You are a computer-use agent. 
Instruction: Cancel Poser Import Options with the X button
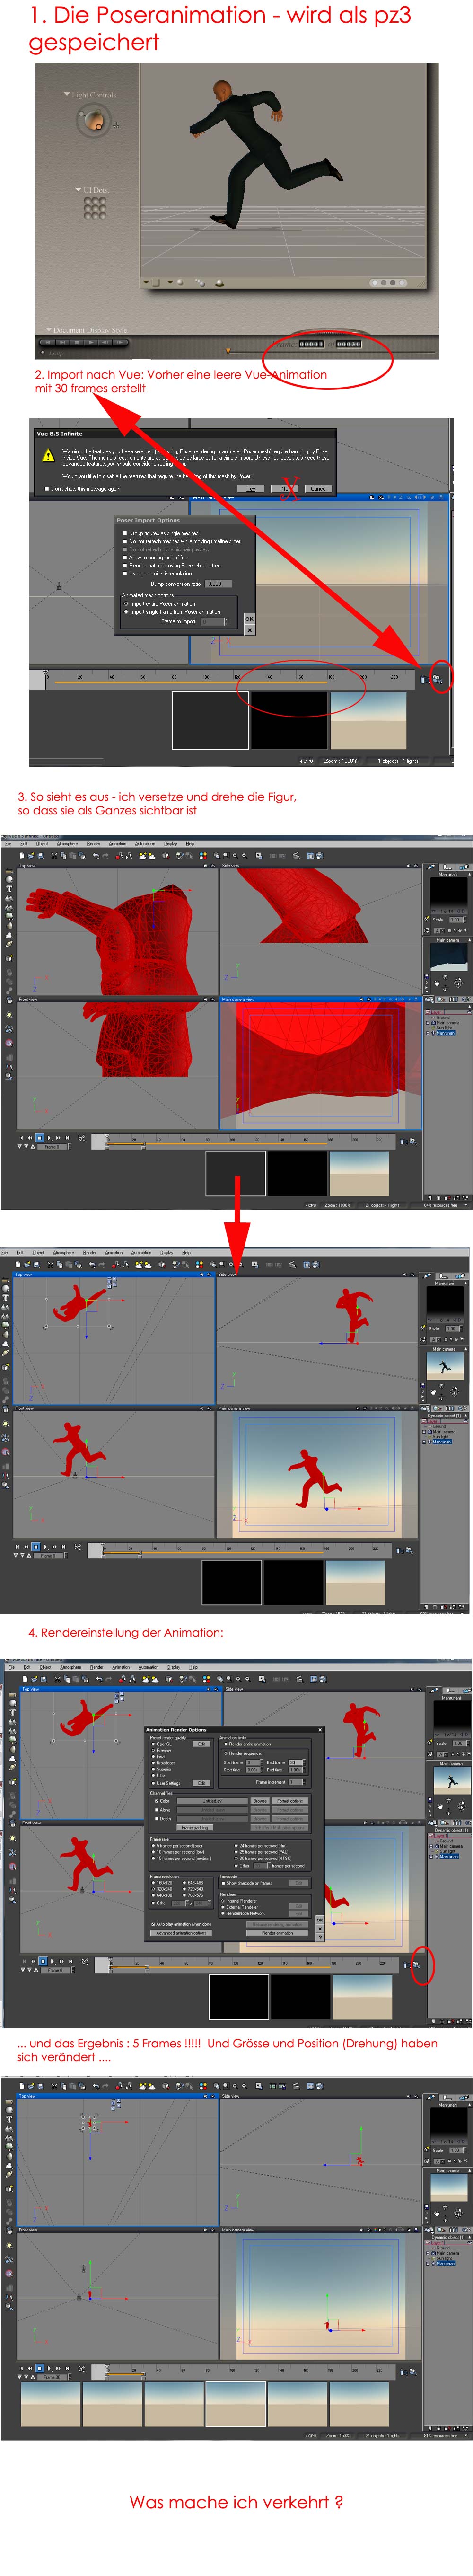250,630
